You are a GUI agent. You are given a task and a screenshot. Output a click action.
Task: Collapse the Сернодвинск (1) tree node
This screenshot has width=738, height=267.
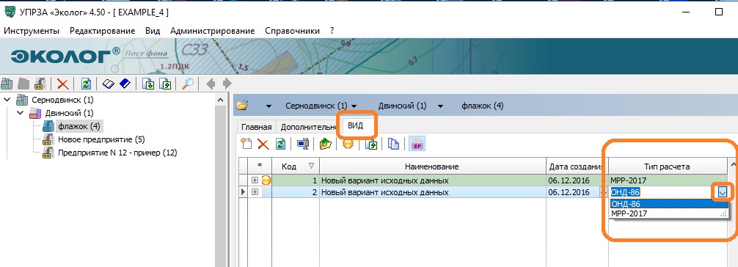[x=7, y=100]
